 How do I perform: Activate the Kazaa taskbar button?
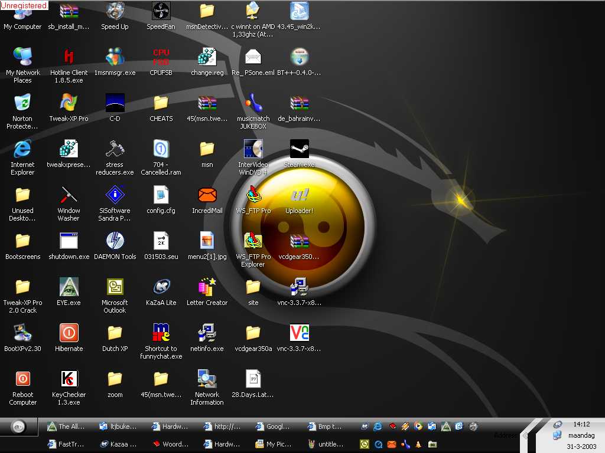point(118,444)
